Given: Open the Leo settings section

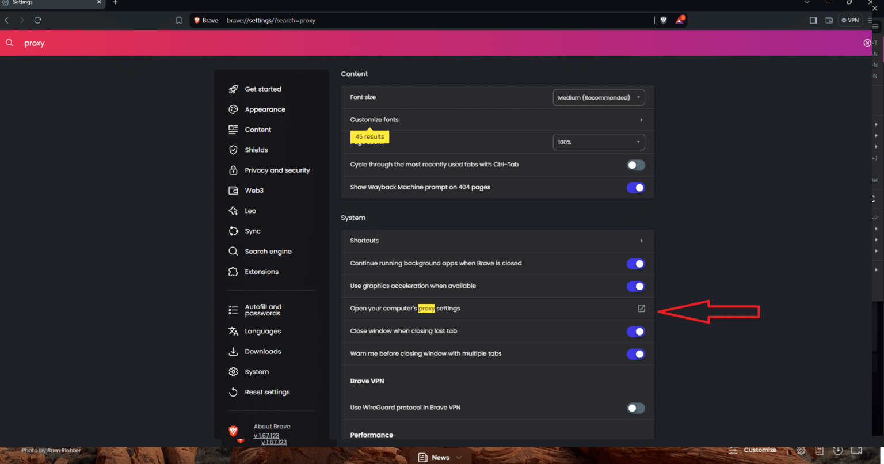Looking at the screenshot, I should coord(250,211).
